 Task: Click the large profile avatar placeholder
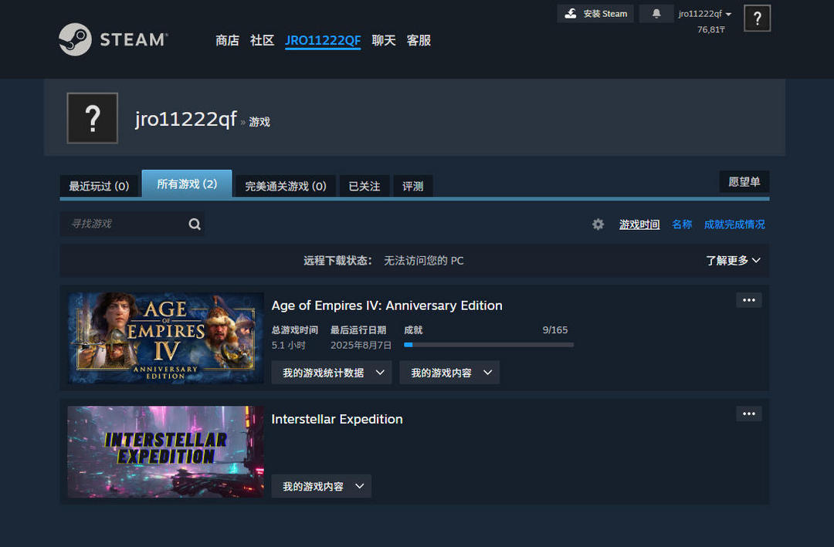click(93, 118)
